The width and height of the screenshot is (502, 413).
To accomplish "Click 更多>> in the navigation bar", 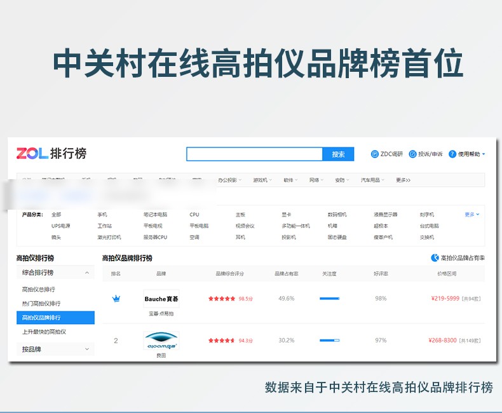I will pos(403,180).
